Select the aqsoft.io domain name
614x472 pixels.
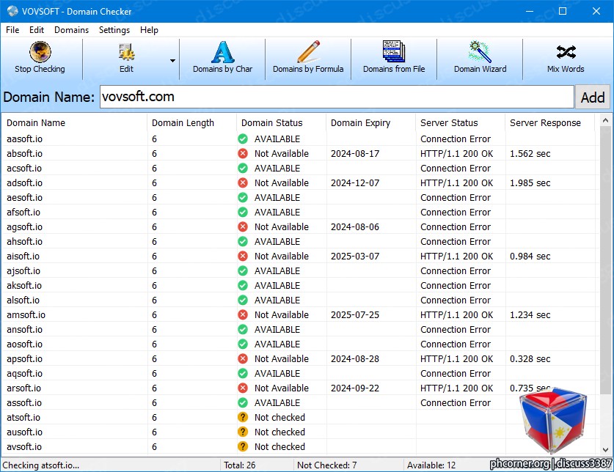pyautogui.click(x=24, y=373)
